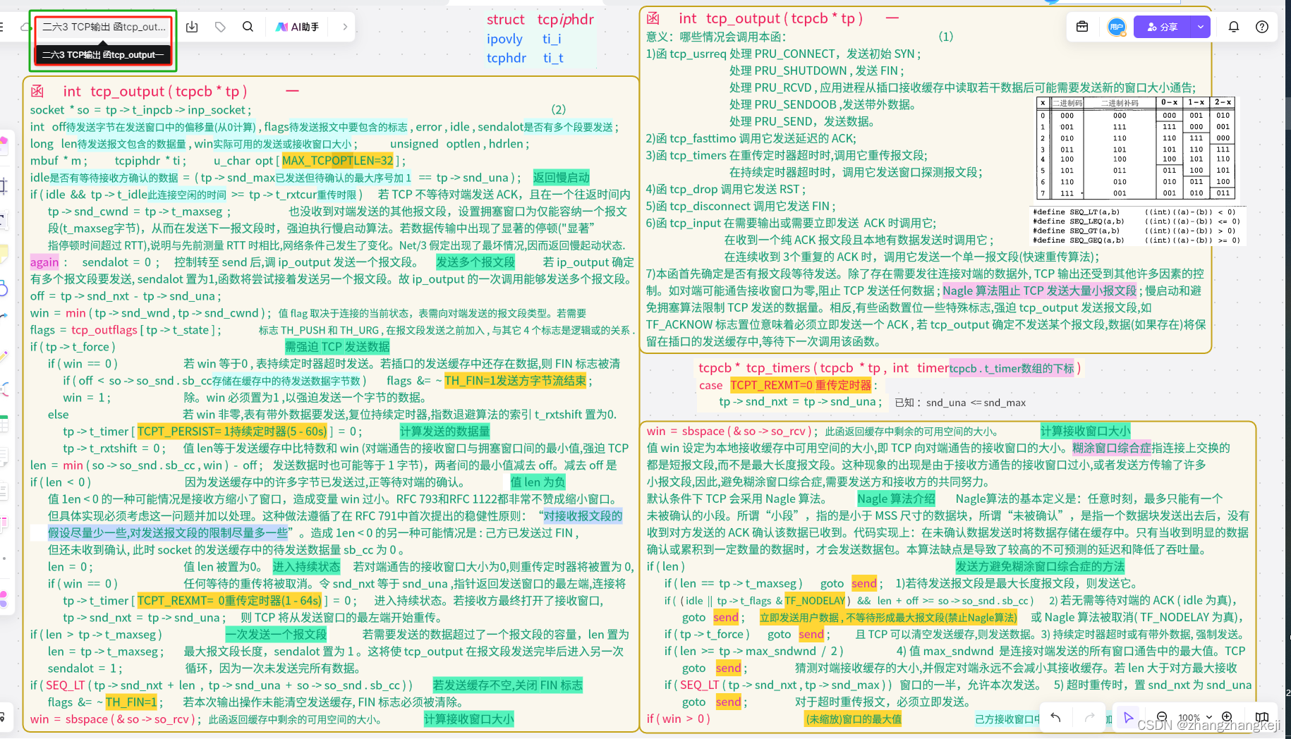
Task: Expand more toolbar options with the right chevron
Action: pos(344,26)
